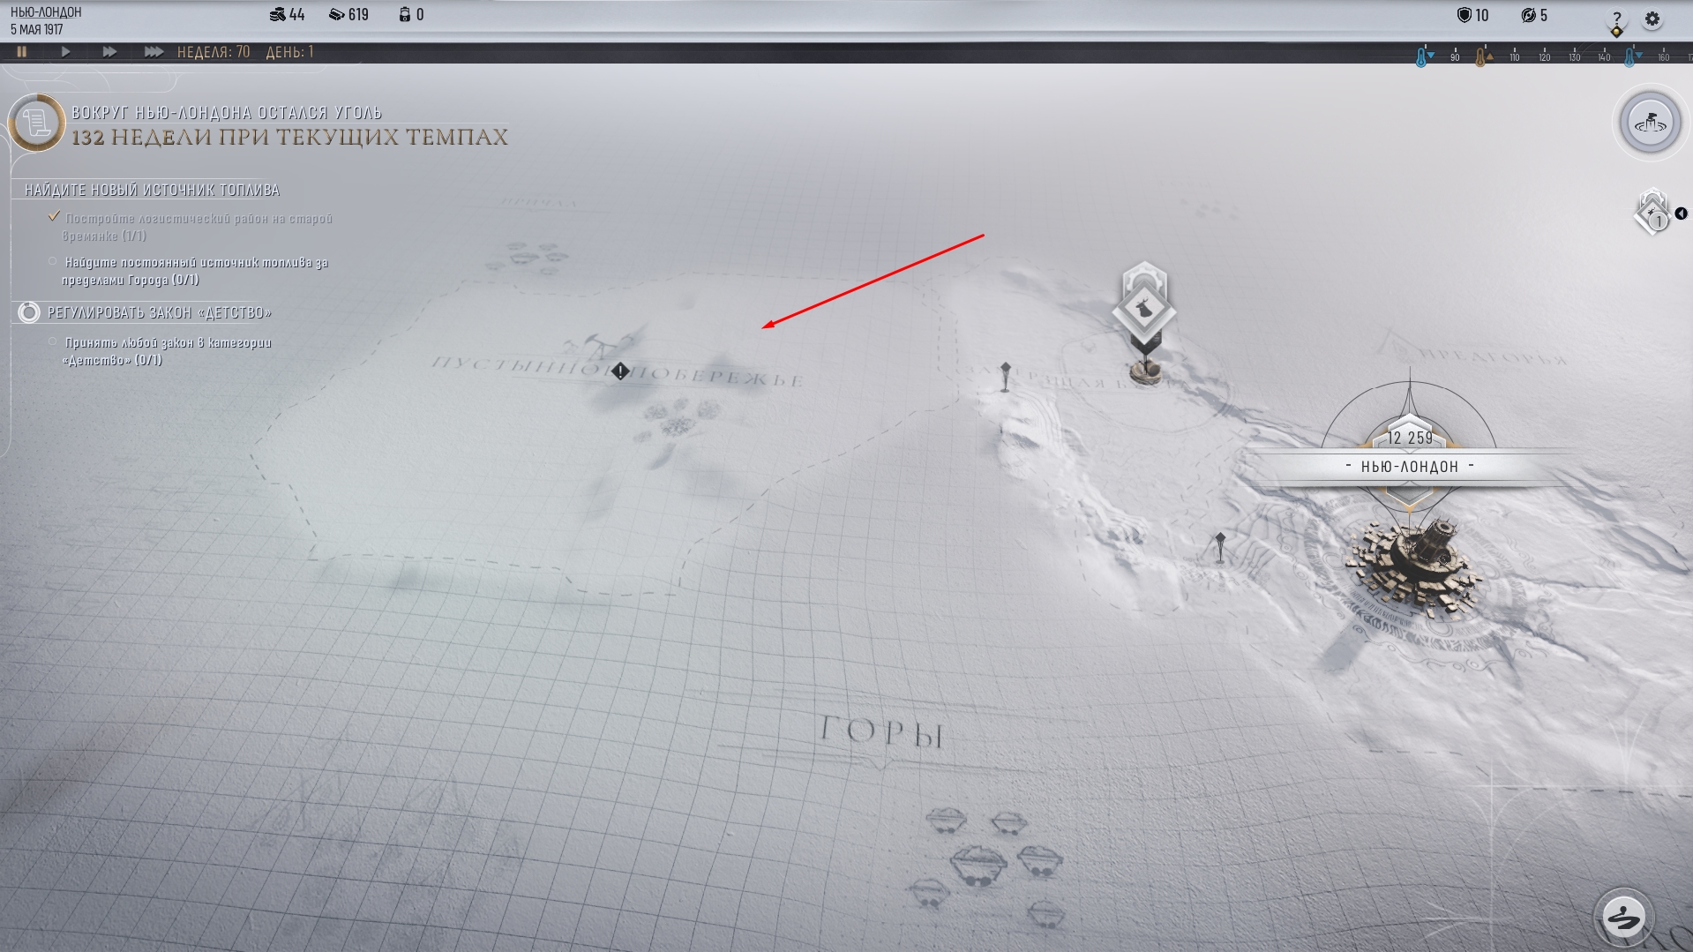Open the diamond notification badge showing 1

[x=1652, y=214]
